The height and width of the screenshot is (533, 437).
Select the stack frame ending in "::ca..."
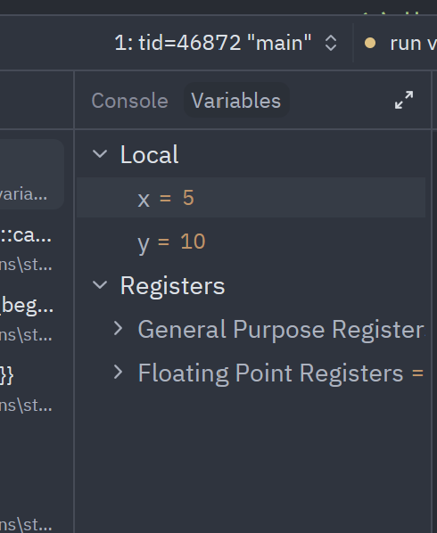[x=26, y=250]
